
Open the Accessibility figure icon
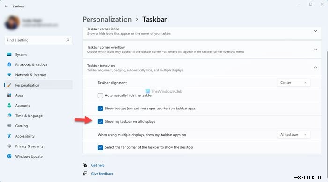point(9,136)
